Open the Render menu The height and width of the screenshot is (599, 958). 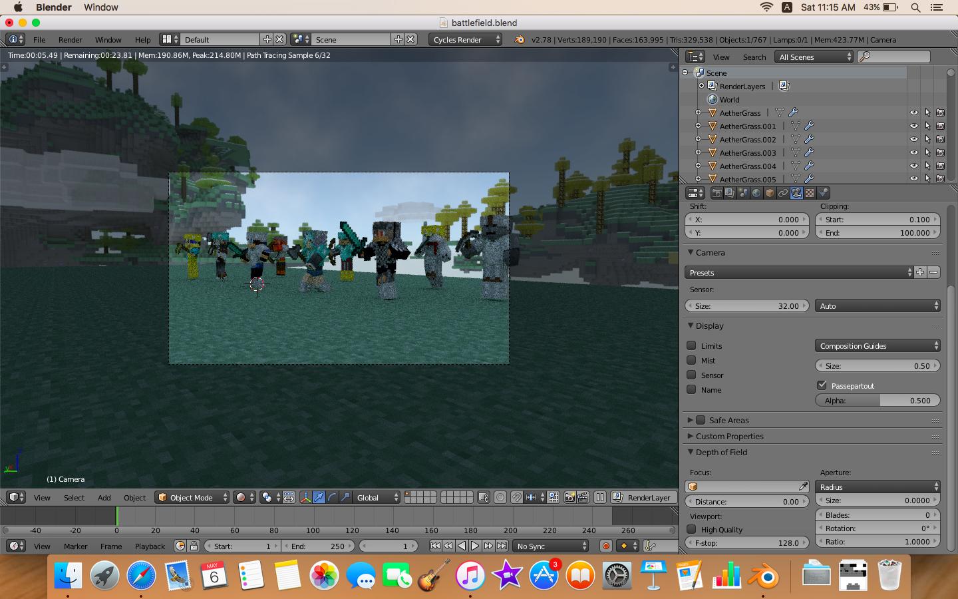tap(70, 39)
